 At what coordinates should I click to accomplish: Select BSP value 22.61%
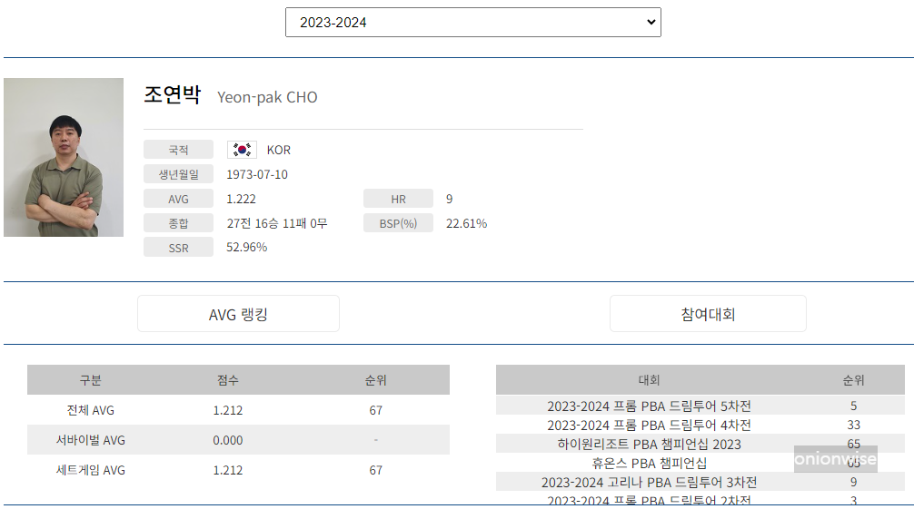tap(466, 223)
